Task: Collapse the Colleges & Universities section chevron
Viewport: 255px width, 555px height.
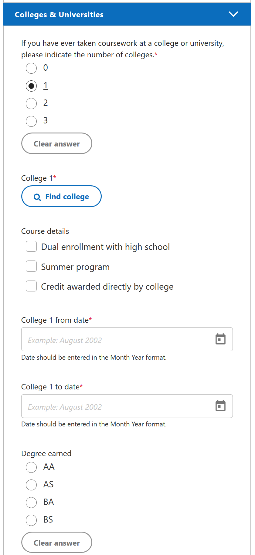Action: pyautogui.click(x=233, y=14)
